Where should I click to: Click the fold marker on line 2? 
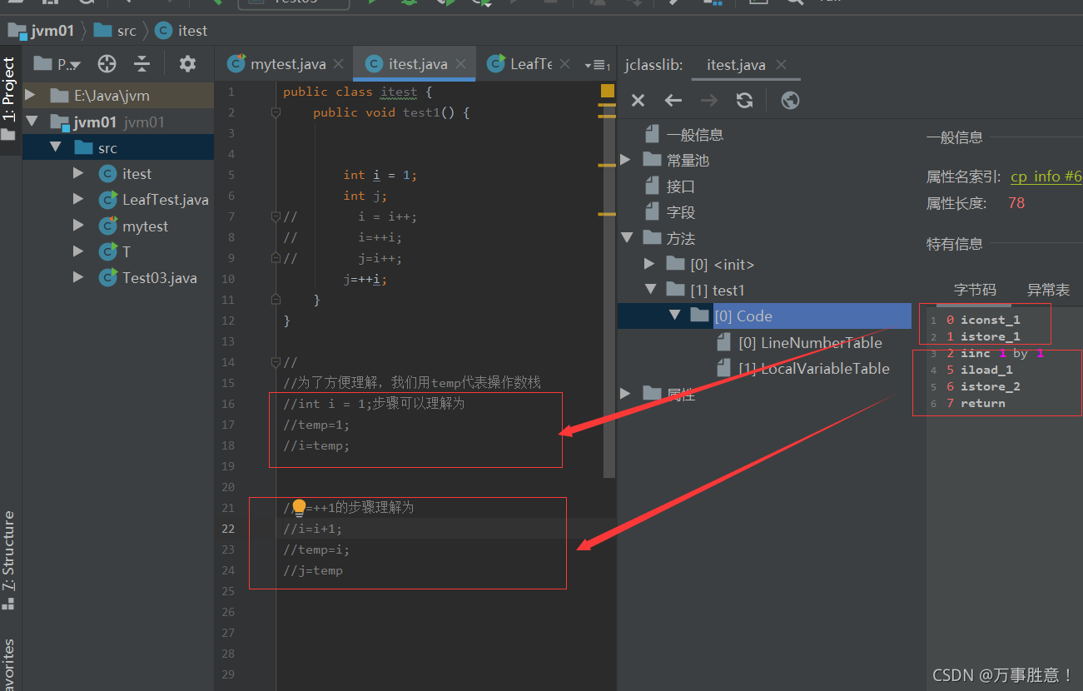(276, 112)
